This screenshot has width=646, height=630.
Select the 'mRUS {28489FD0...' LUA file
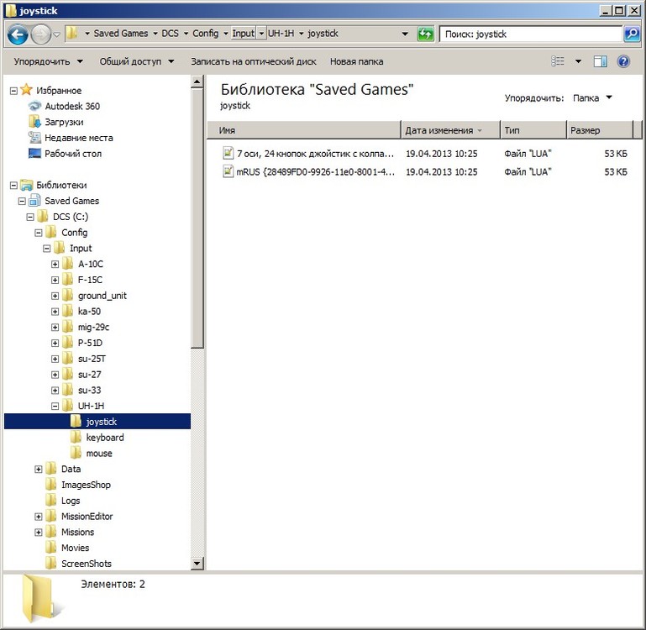[316, 172]
